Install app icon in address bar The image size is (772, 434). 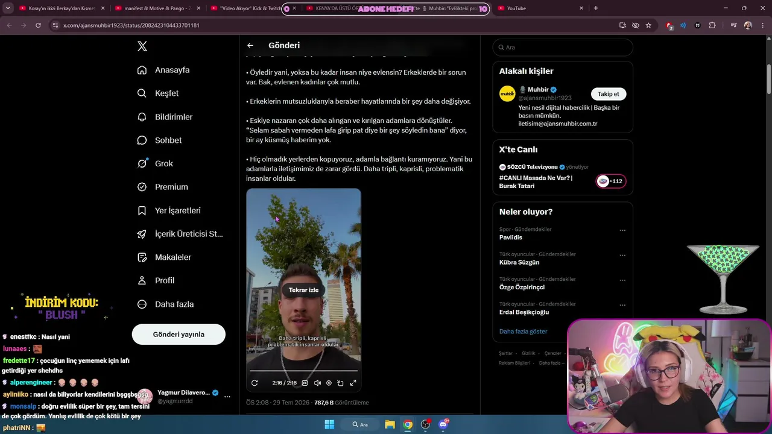[622, 25]
